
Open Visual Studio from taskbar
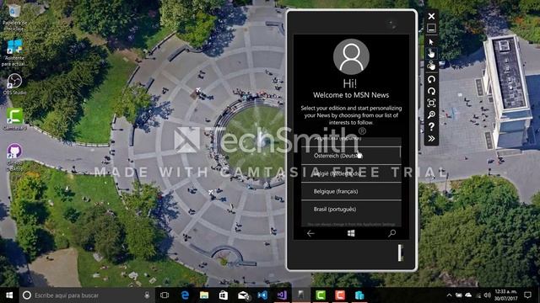(x=282, y=295)
